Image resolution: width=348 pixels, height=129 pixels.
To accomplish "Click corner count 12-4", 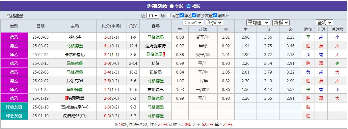I will 133,46.
